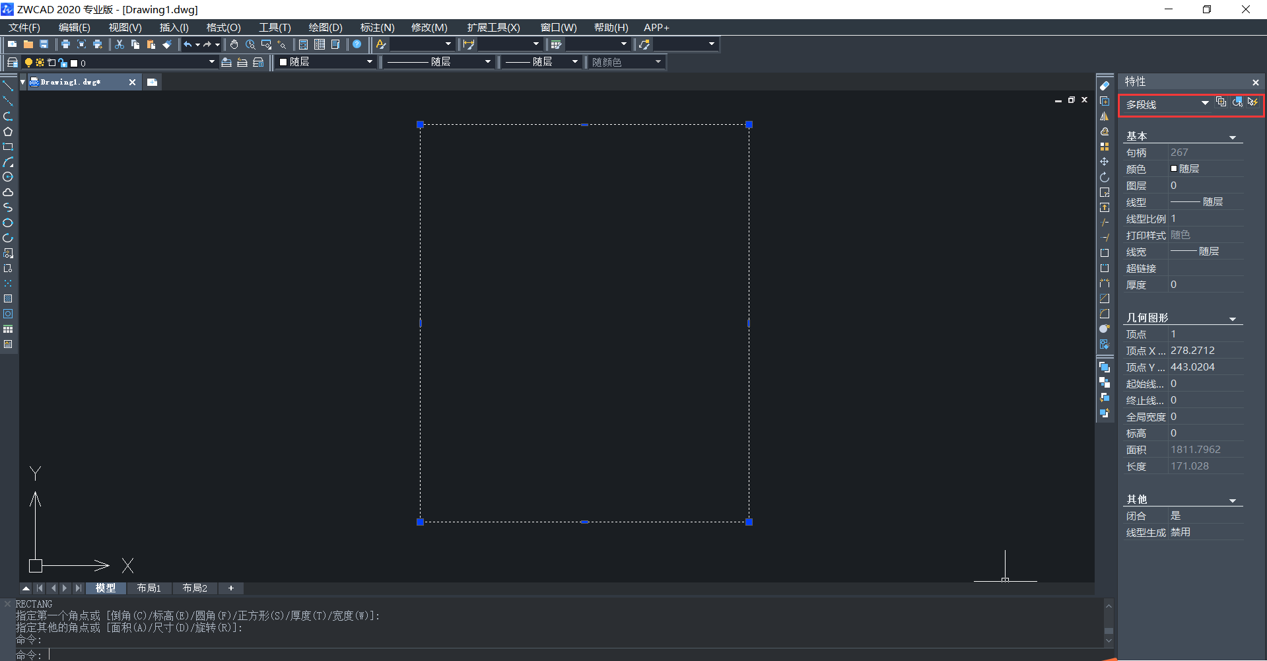Select the Rotate modify tool

1105,177
